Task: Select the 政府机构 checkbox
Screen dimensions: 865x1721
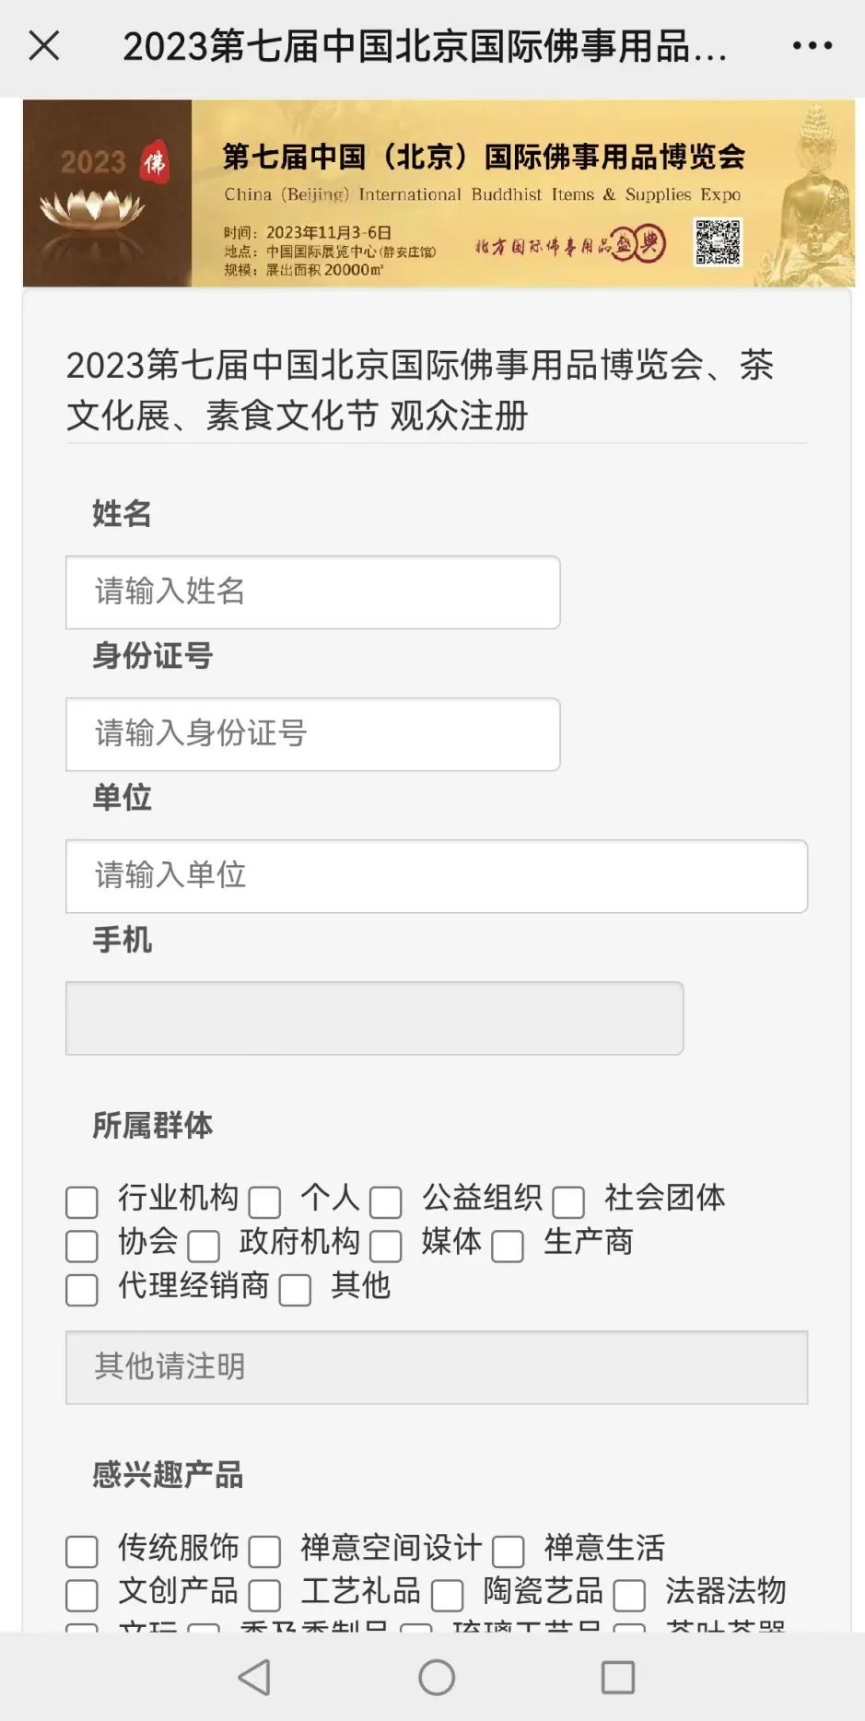Action: (204, 1246)
